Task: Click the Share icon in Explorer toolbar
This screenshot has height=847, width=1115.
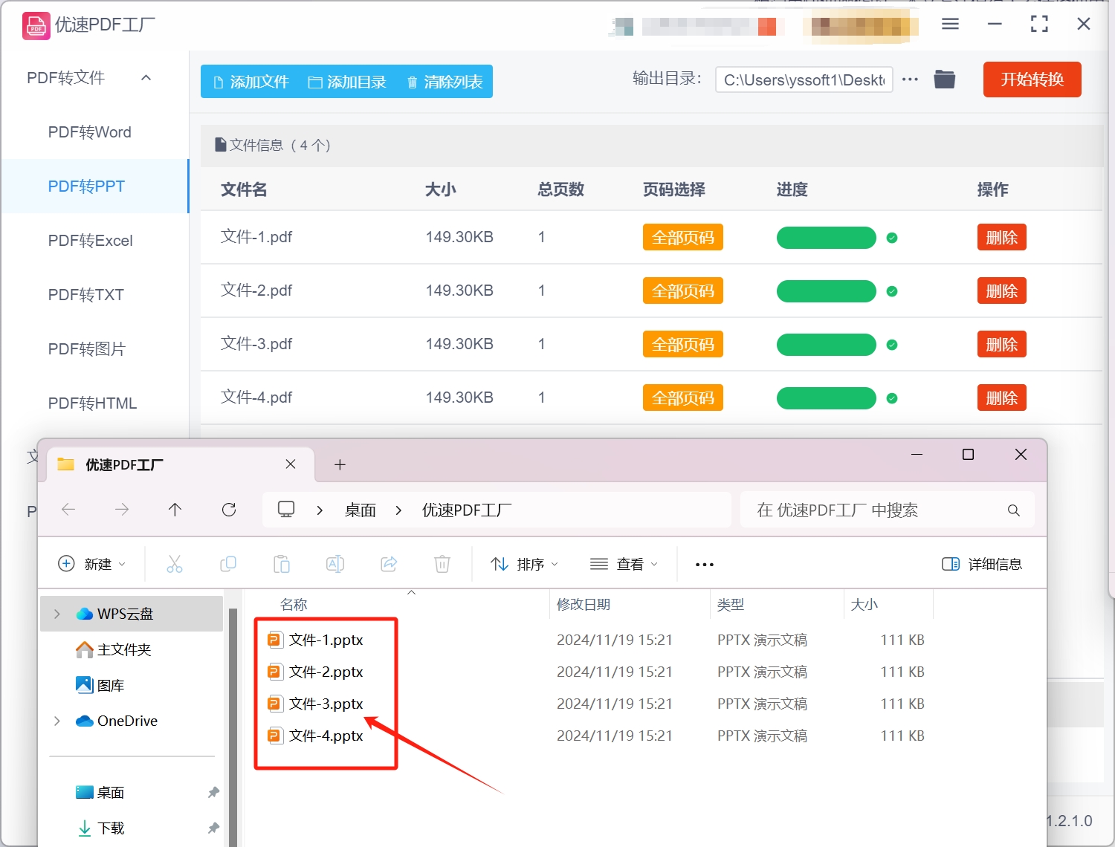Action: (x=389, y=565)
